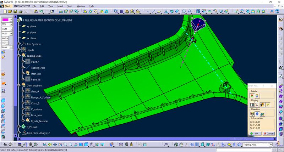Select Final_trim in the specification tree

(37, 115)
